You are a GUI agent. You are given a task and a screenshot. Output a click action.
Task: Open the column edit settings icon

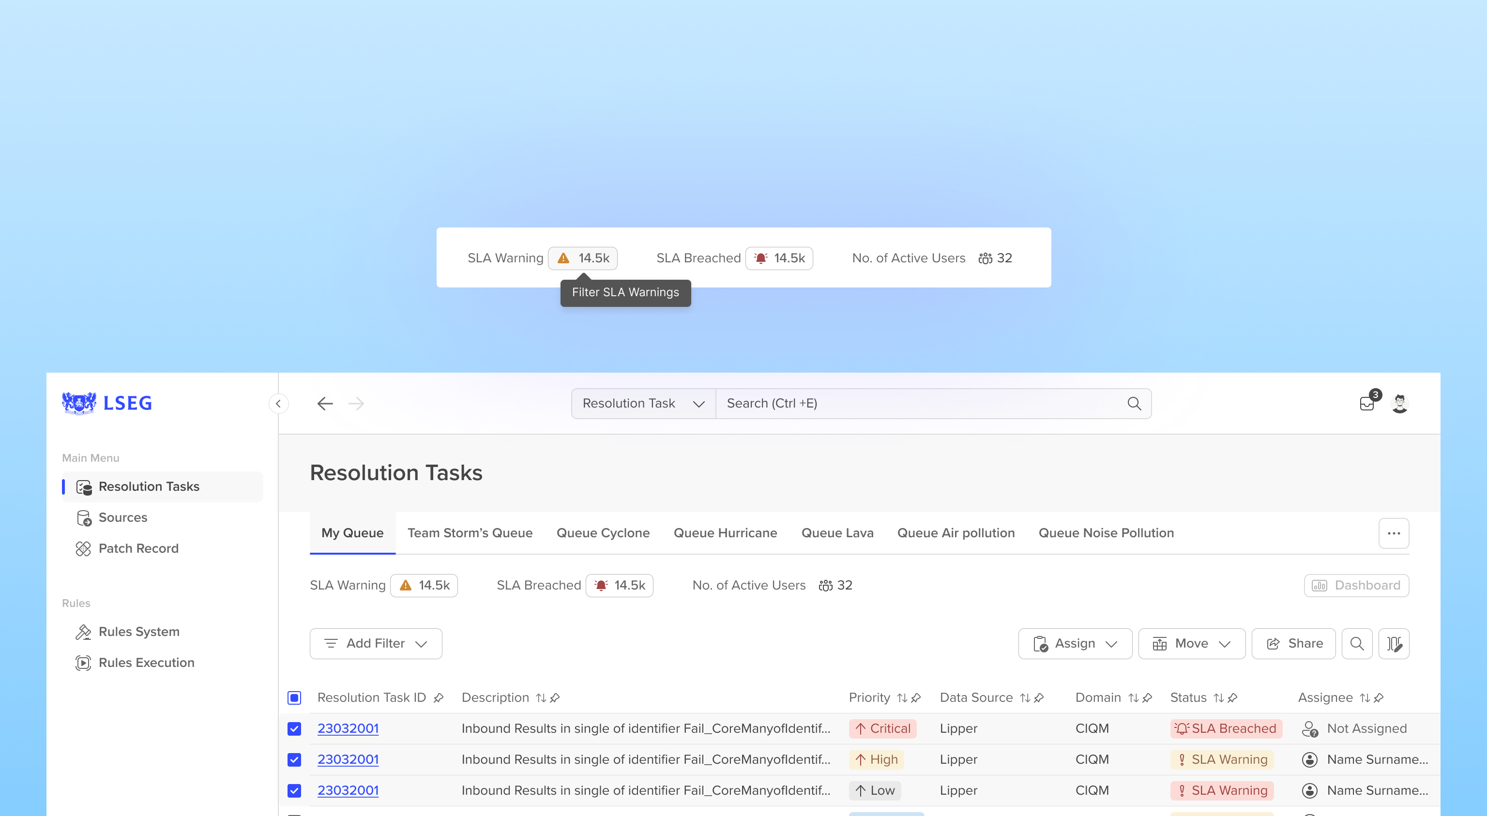click(x=1394, y=643)
